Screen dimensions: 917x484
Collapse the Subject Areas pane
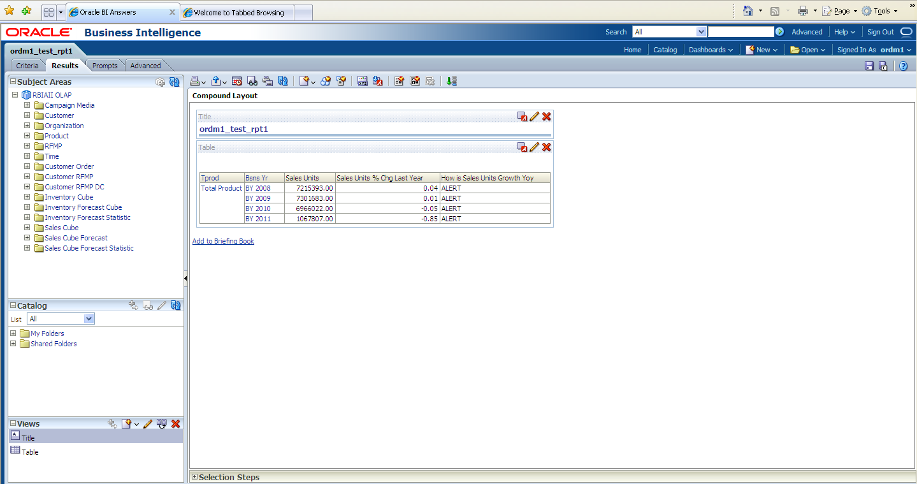click(x=13, y=82)
